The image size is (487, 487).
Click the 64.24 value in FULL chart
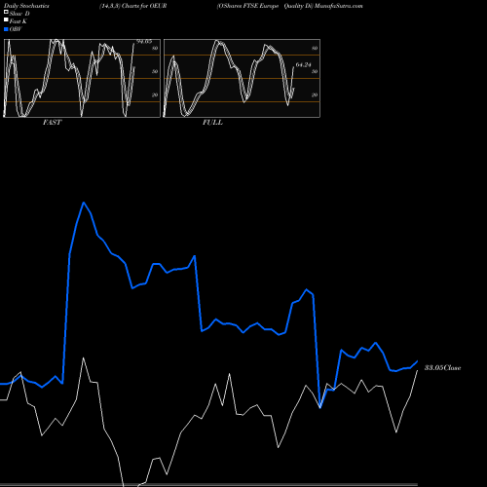[303, 65]
